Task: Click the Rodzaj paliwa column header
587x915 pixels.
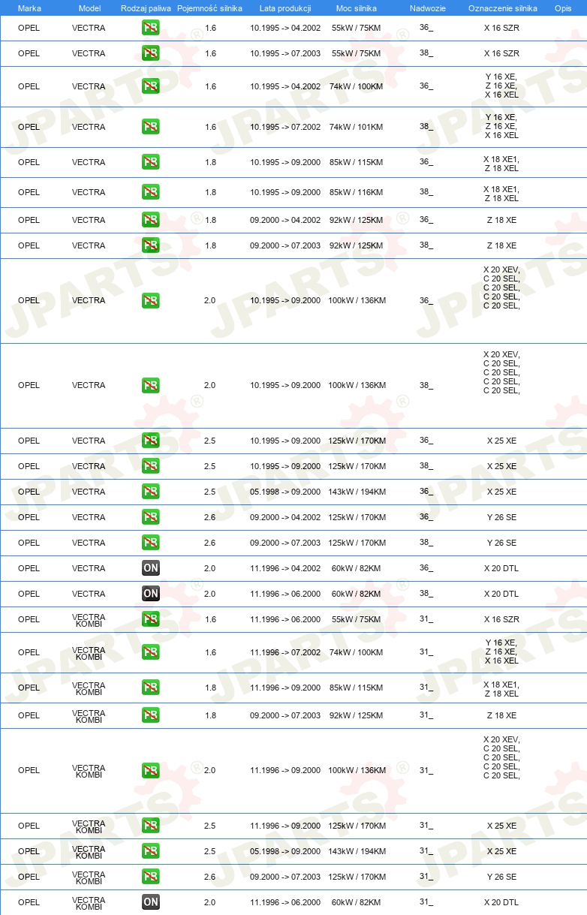Action: [146, 8]
